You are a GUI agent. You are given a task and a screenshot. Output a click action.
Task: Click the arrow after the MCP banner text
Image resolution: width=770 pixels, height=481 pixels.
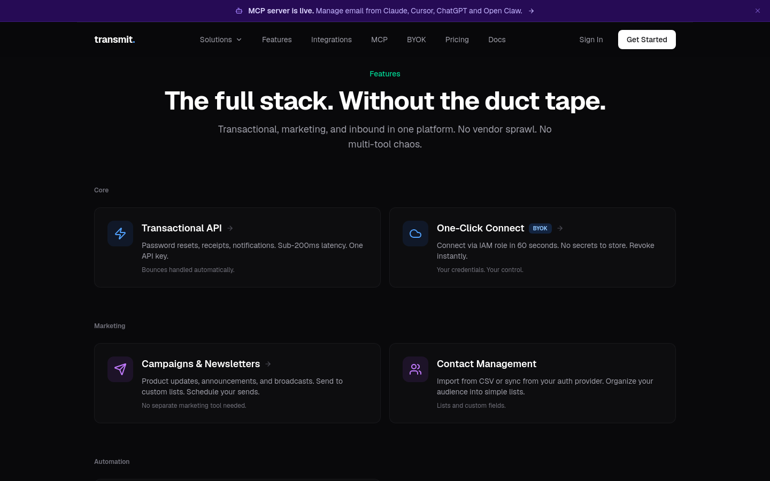pyautogui.click(x=531, y=11)
